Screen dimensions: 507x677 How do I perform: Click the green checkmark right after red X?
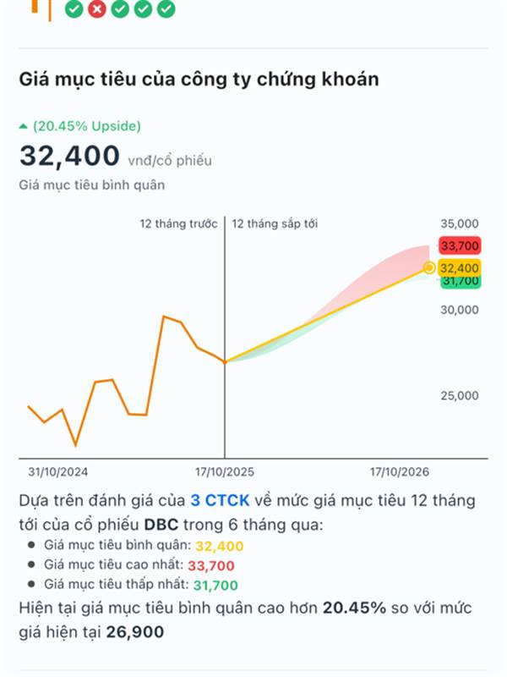[120, 8]
